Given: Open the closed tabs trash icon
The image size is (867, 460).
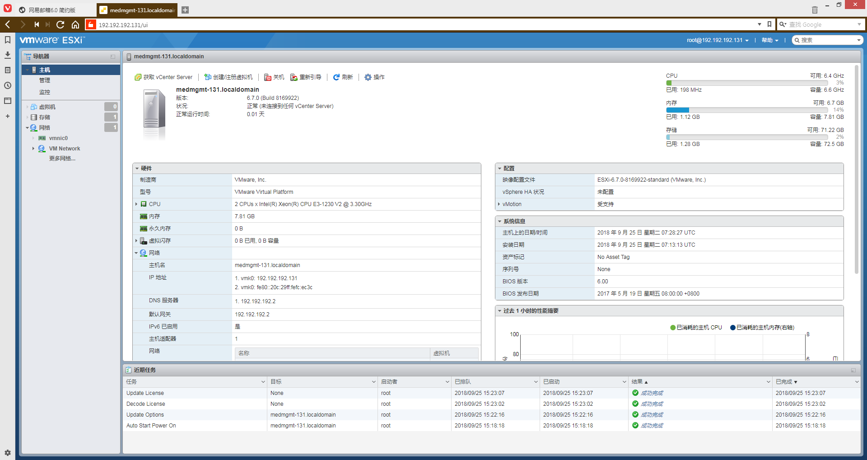Looking at the screenshot, I should pyautogui.click(x=815, y=9).
